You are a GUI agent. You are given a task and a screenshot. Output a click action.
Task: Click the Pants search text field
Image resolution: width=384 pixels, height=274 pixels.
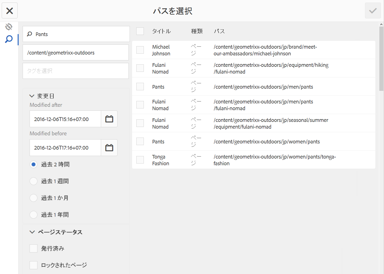click(x=76, y=34)
